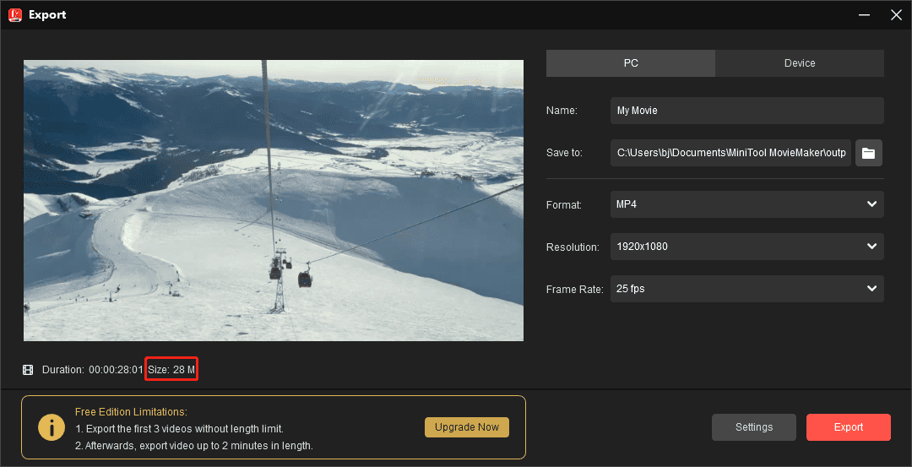The height and width of the screenshot is (467, 912).
Task: Open the Resolution dropdown showing 1920x1080
Action: [746, 247]
